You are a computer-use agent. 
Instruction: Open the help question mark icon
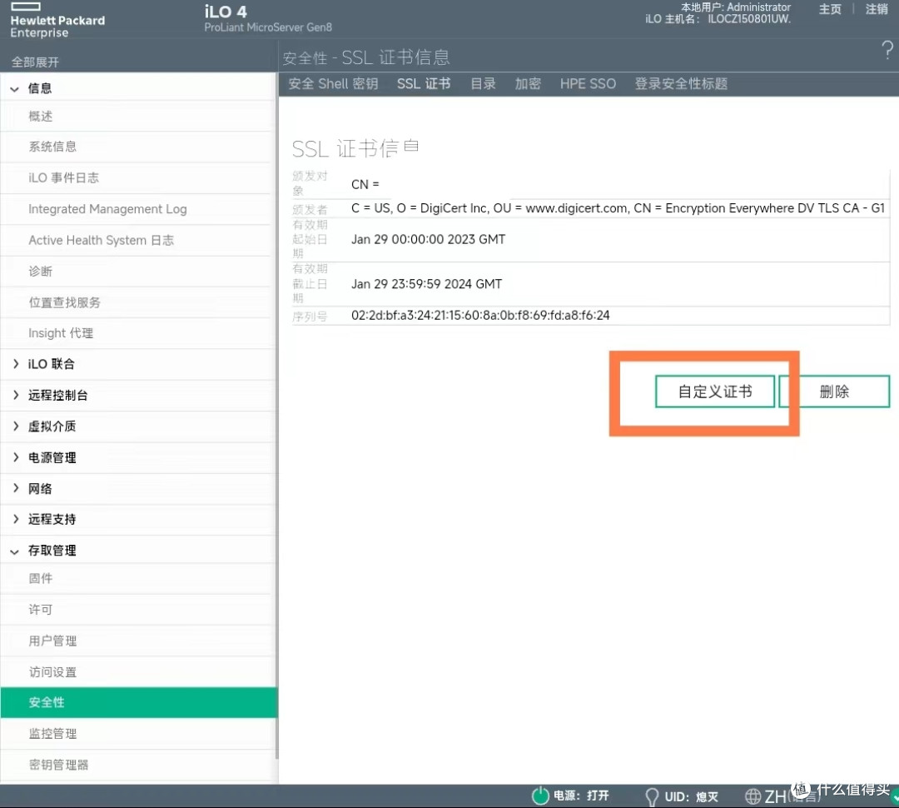pos(887,51)
